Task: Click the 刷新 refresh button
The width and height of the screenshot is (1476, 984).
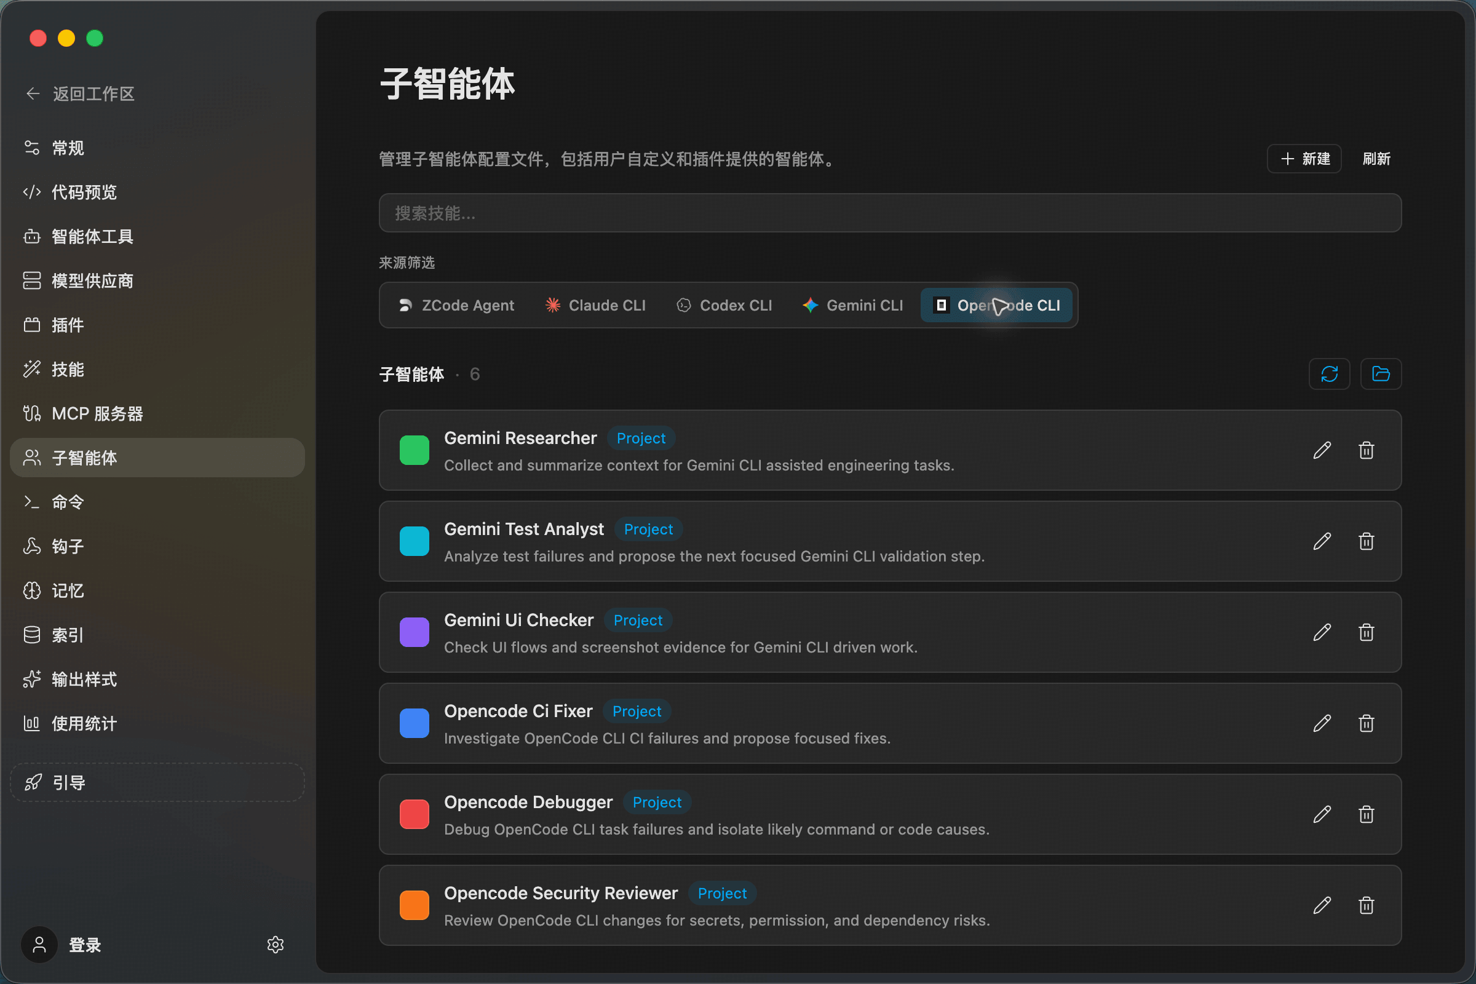Action: (x=1376, y=159)
